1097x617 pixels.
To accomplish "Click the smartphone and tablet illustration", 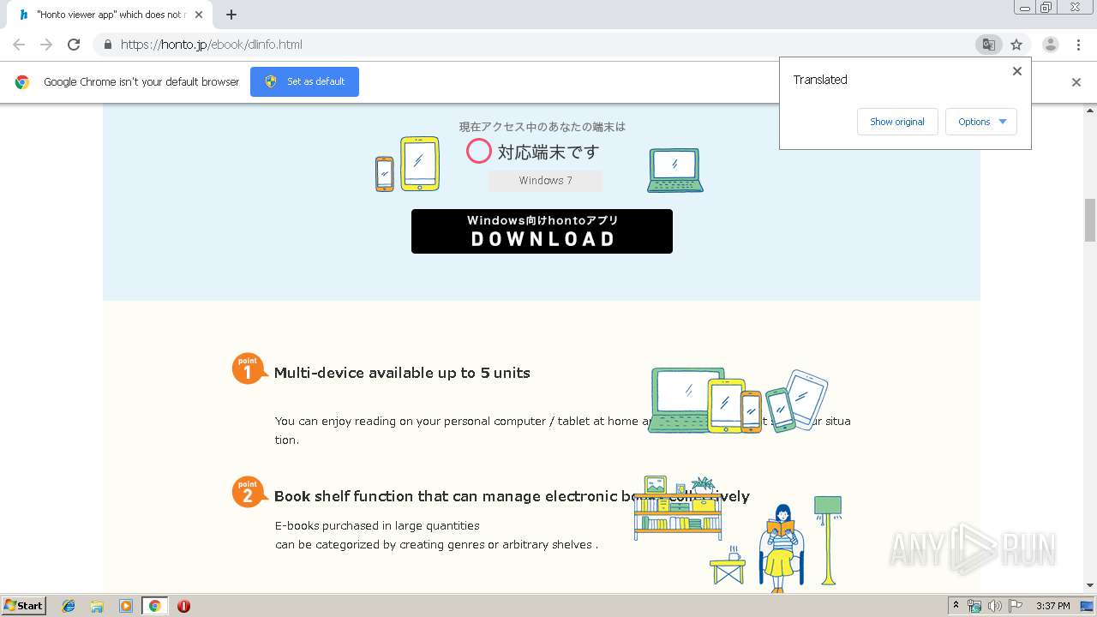I will pos(407,164).
